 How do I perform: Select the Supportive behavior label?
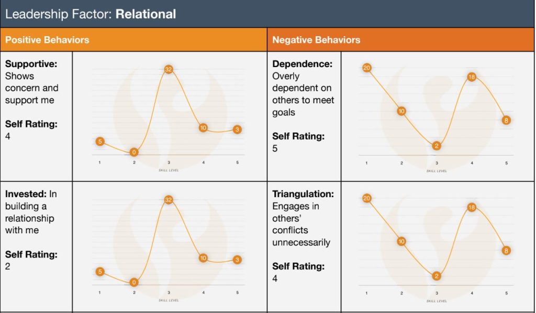[31, 63]
